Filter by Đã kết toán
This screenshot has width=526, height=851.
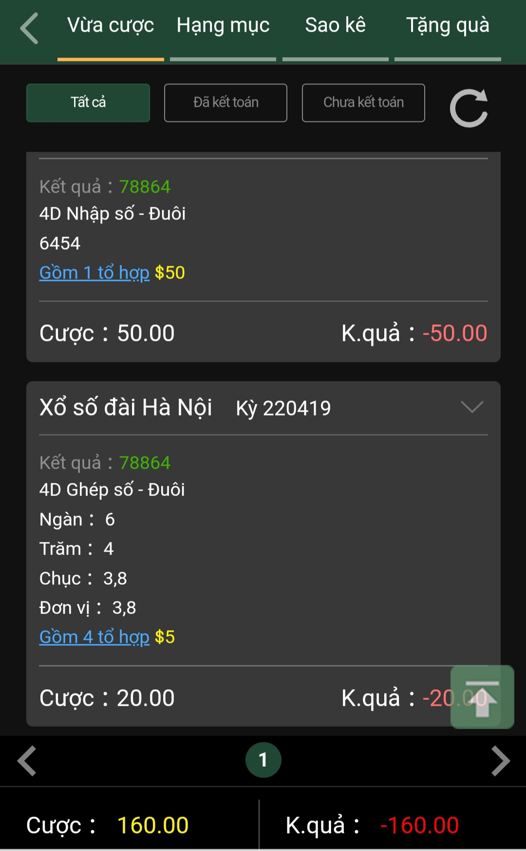pyautogui.click(x=225, y=102)
